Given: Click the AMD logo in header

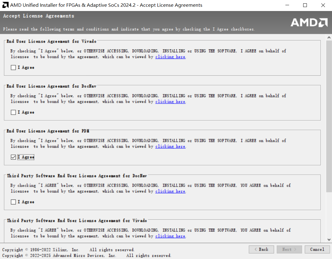Looking at the screenshot, I should pos(309,22).
